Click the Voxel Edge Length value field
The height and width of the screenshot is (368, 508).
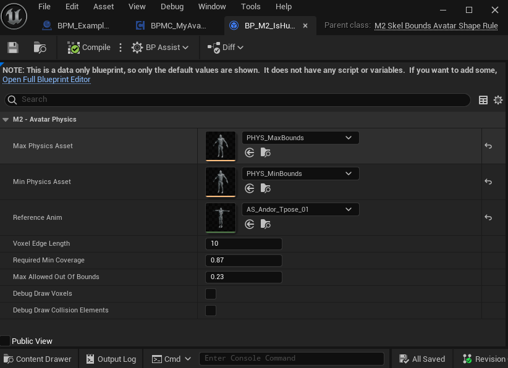pos(243,244)
